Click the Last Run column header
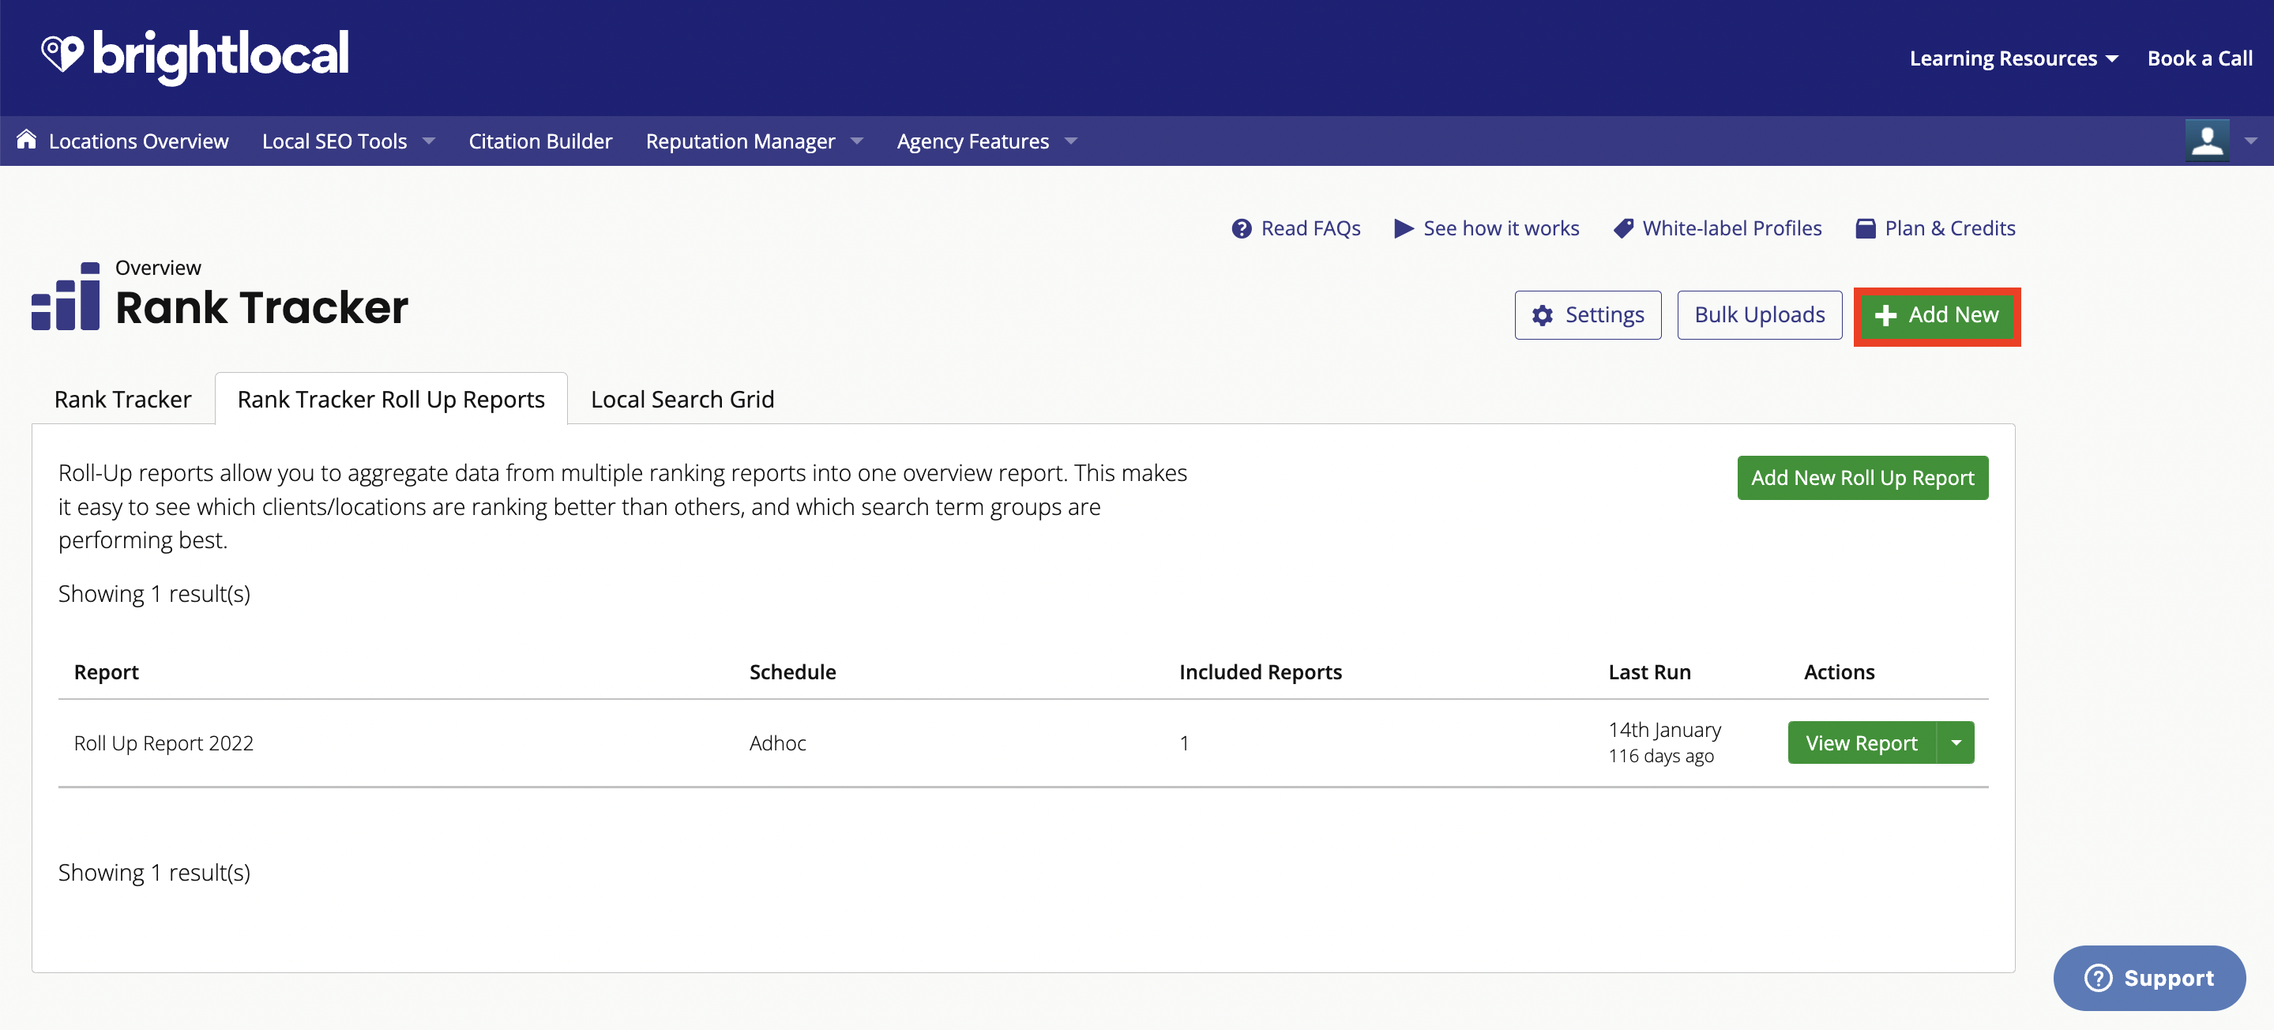The image size is (2274, 1030). tap(1649, 672)
